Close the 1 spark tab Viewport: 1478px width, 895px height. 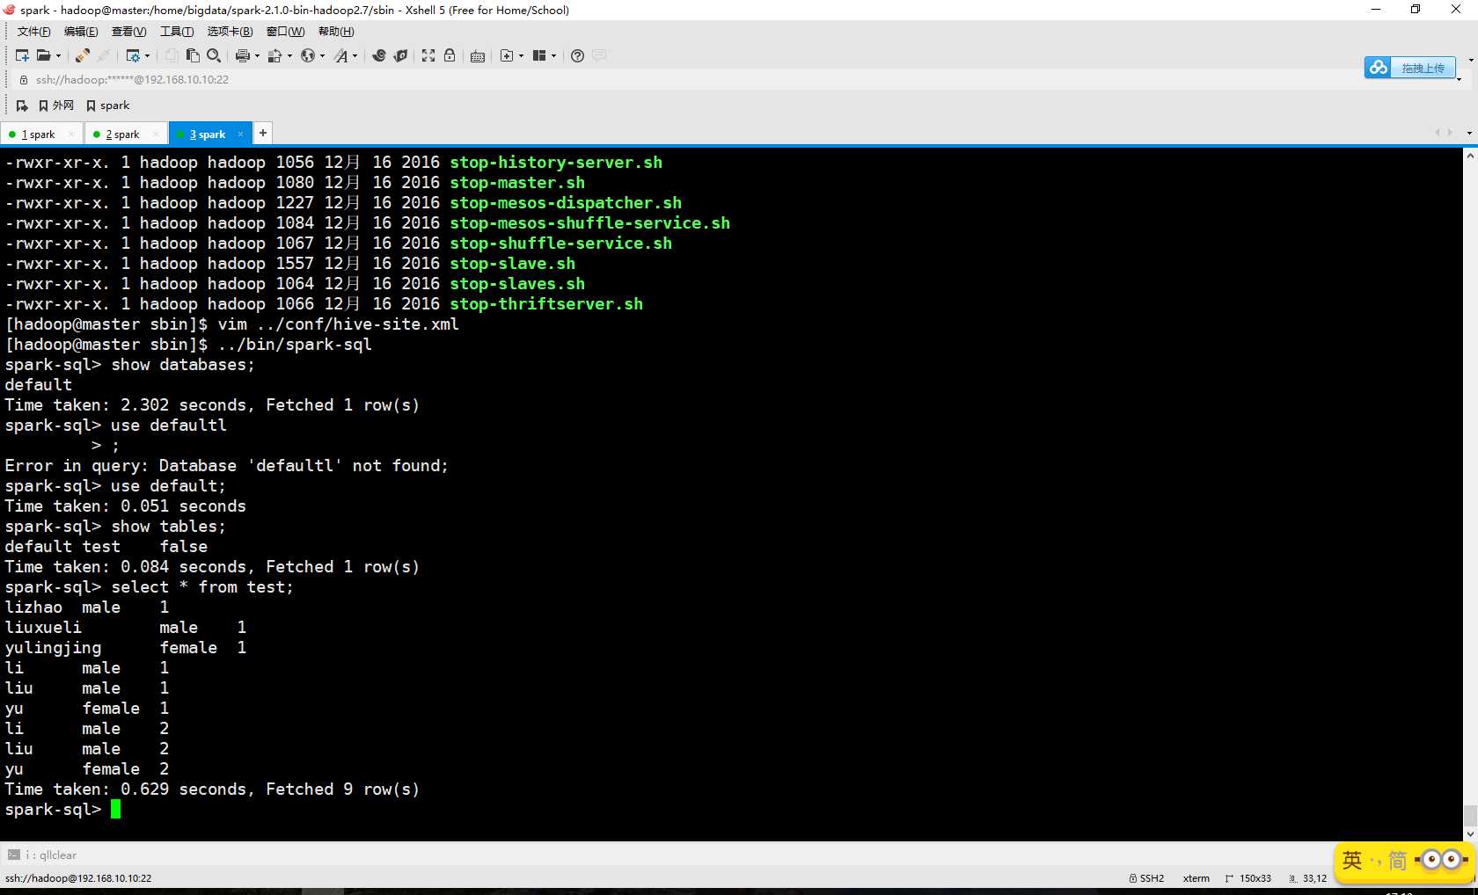coord(71,135)
